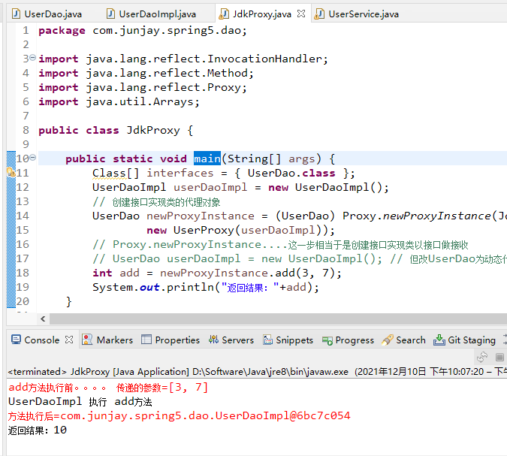Click the underlined Class type on line 11
This screenshot has height=456, width=507.
(109, 173)
